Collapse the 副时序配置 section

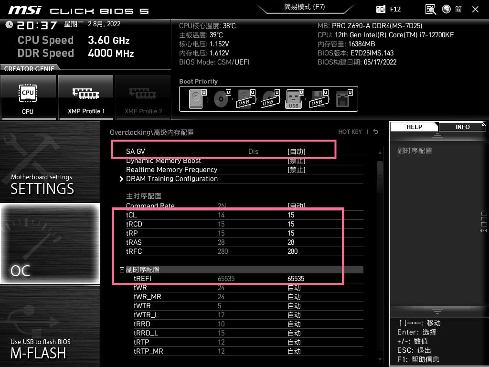tap(122, 270)
